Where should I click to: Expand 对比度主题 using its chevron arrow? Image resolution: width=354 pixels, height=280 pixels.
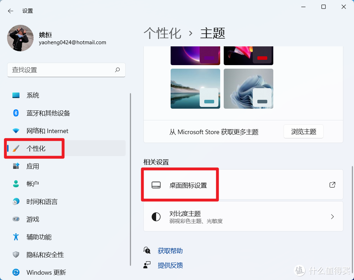click(x=332, y=216)
